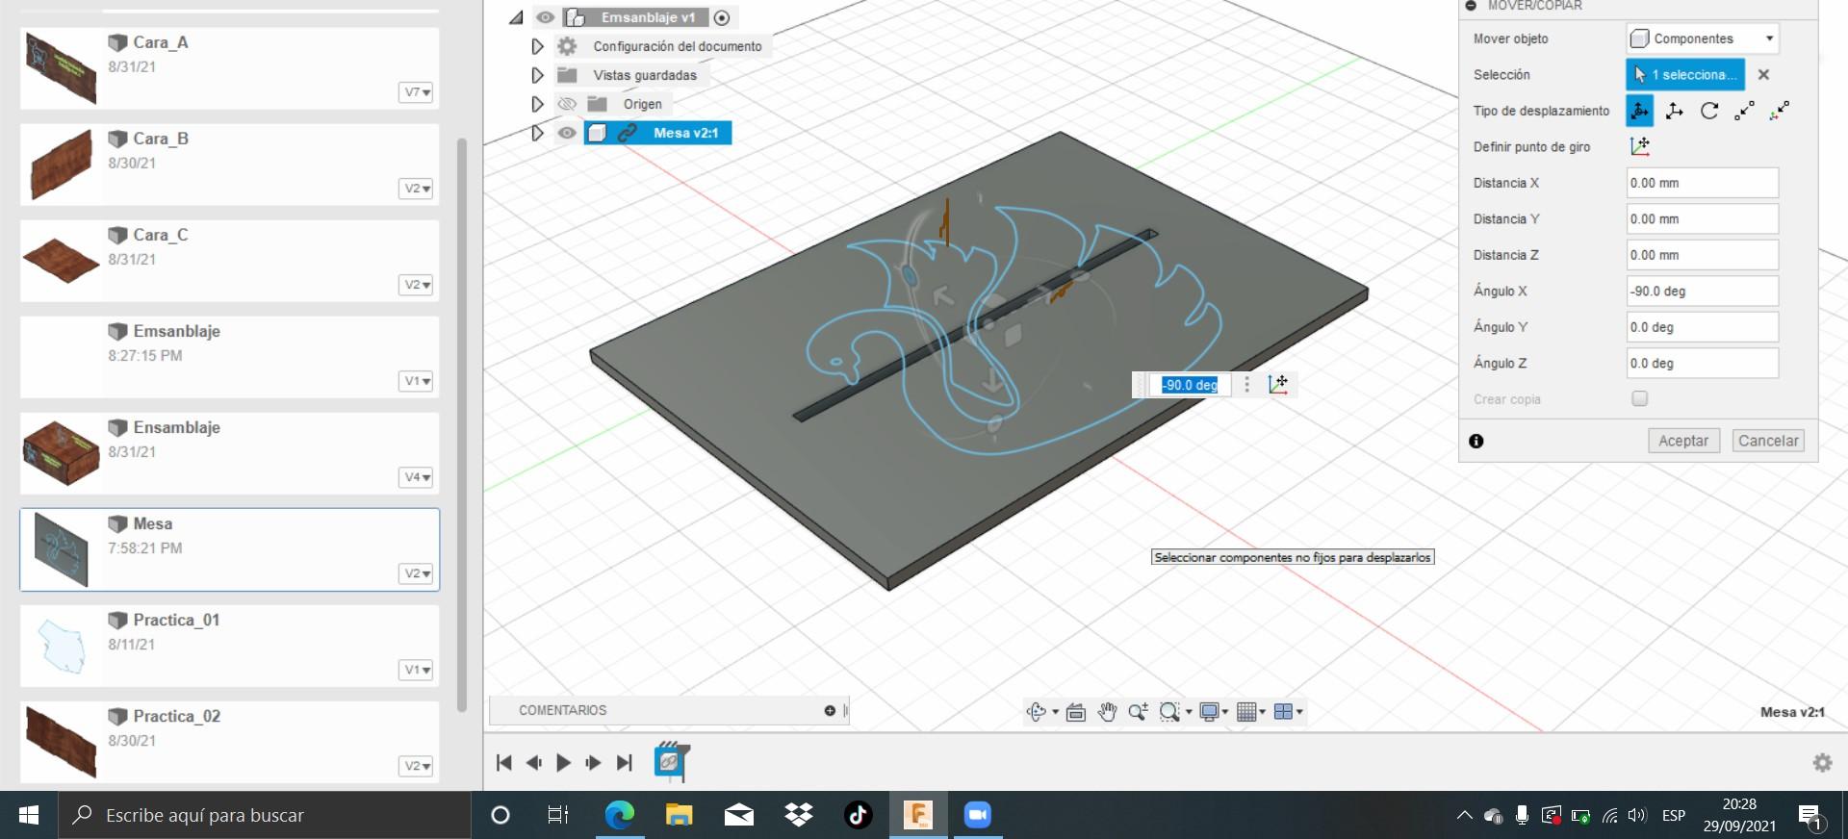Open the Mover objeto Componentes dropdown

coord(1702,38)
